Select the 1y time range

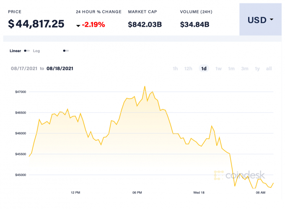click(x=257, y=69)
